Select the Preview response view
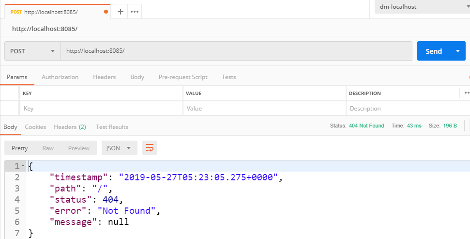 coord(79,148)
